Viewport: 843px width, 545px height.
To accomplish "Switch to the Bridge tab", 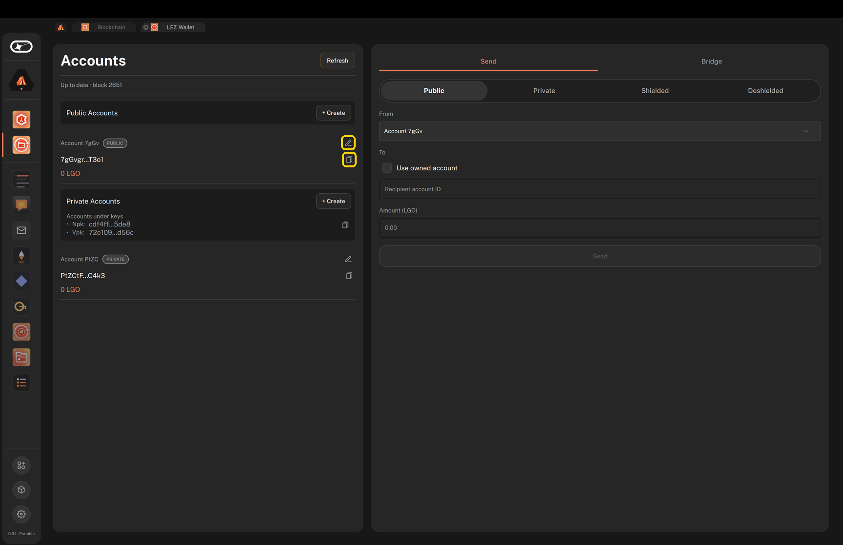I will (711, 61).
